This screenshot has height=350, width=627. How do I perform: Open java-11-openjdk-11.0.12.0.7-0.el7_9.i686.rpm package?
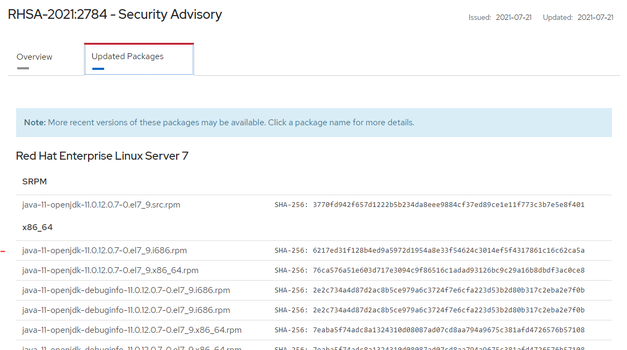(104, 251)
